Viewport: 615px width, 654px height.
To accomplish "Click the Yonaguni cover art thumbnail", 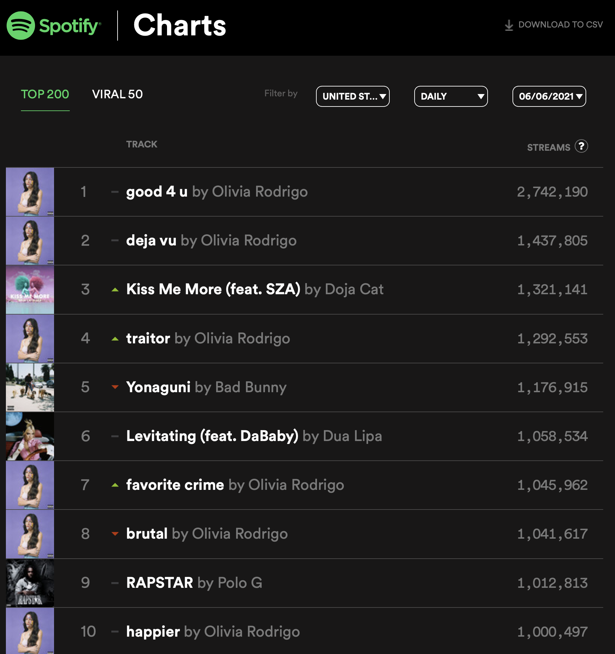I will [30, 387].
